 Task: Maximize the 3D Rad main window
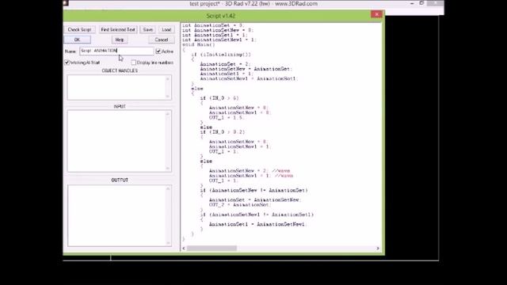[421, 3]
